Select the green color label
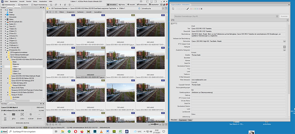Image resolution: width=295 pixels, height=134 pixels. 195,9
